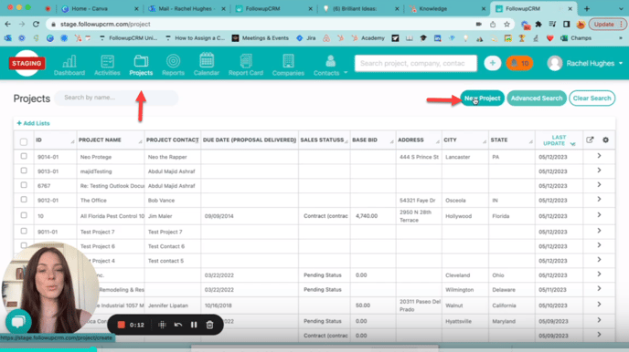Click the export icon in table header
The height and width of the screenshot is (352, 629).
[x=590, y=140]
